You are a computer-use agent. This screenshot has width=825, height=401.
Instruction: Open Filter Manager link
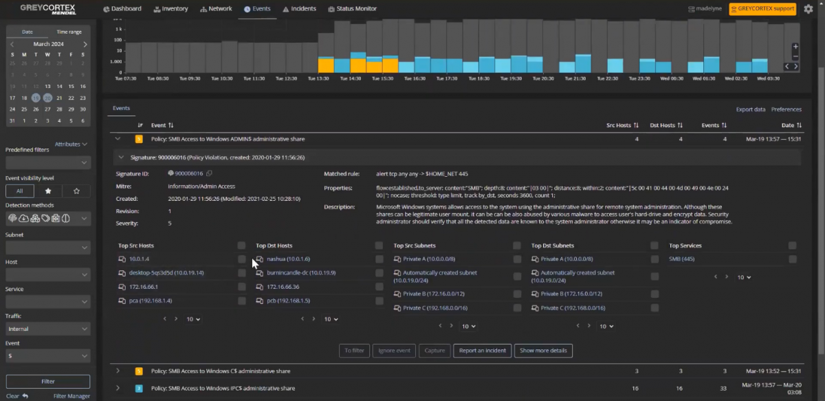click(71, 396)
